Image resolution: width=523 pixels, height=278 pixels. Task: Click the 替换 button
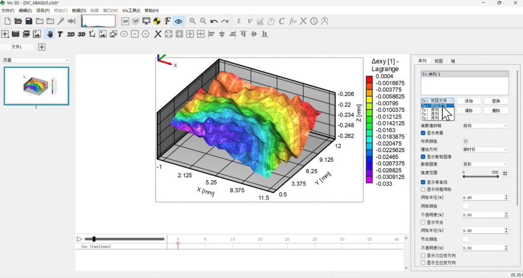pos(496,101)
